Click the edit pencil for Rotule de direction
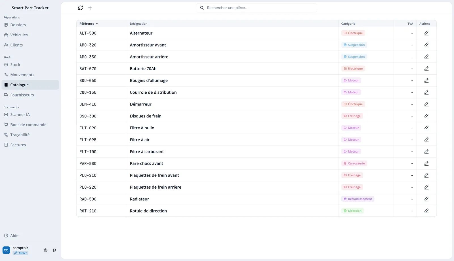The image size is (454, 261). point(426,211)
